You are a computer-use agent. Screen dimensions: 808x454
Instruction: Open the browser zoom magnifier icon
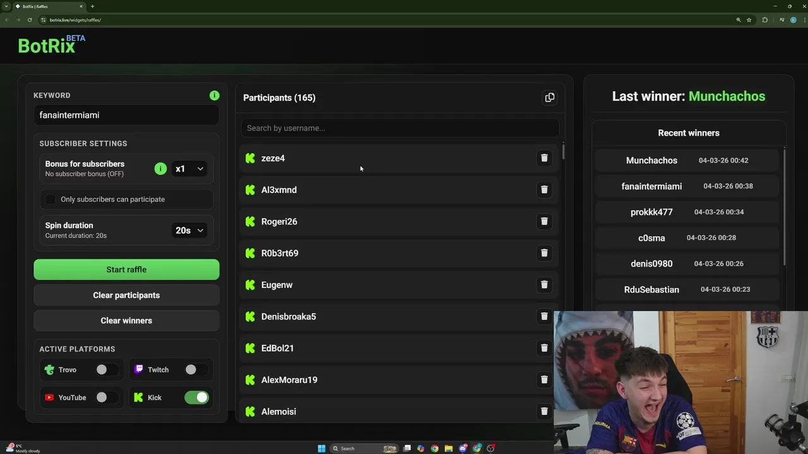pyautogui.click(x=739, y=20)
